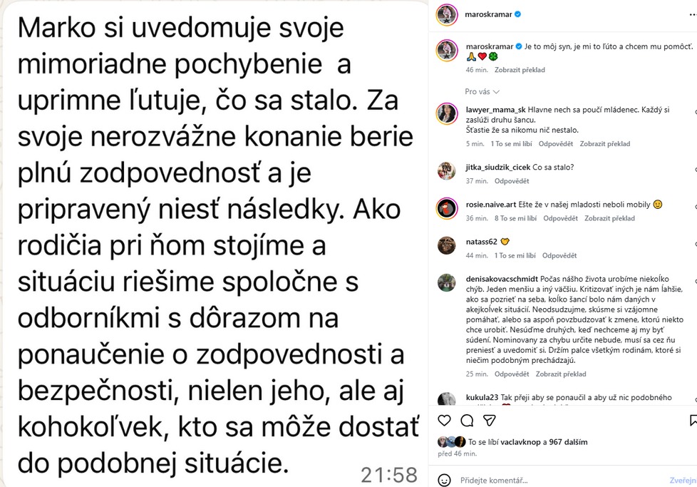The height and width of the screenshot is (487, 697).
Task: Click 'Zobrazit překlad' under the maroskramar caption
Action: (x=520, y=70)
